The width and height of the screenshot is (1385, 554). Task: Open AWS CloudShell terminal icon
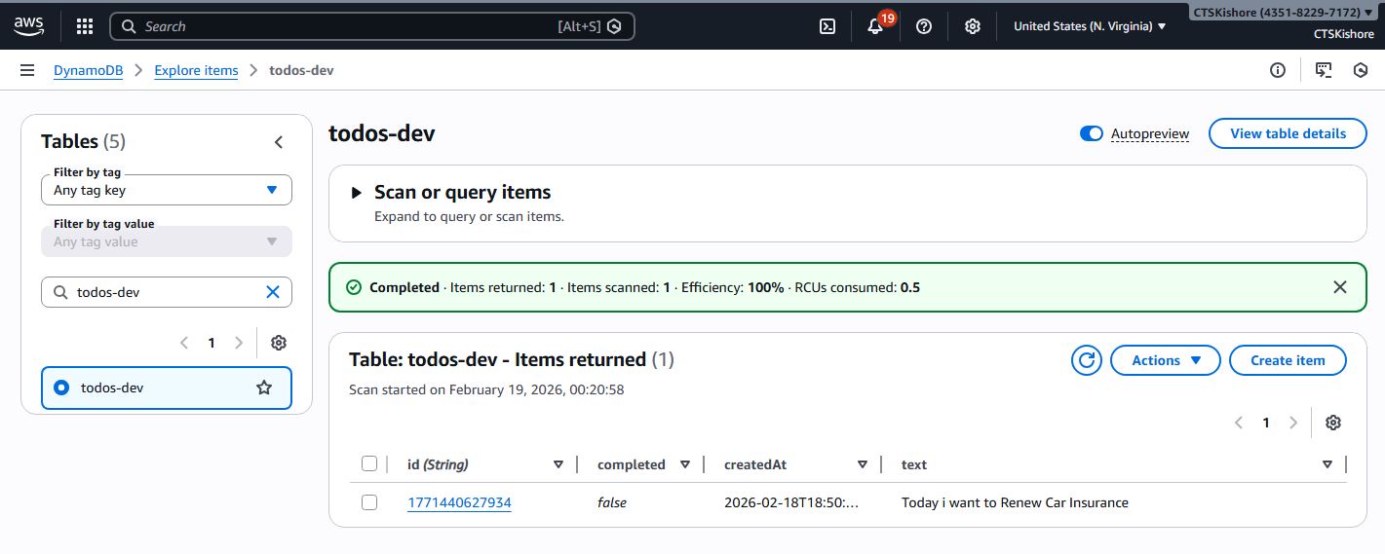pyautogui.click(x=827, y=26)
